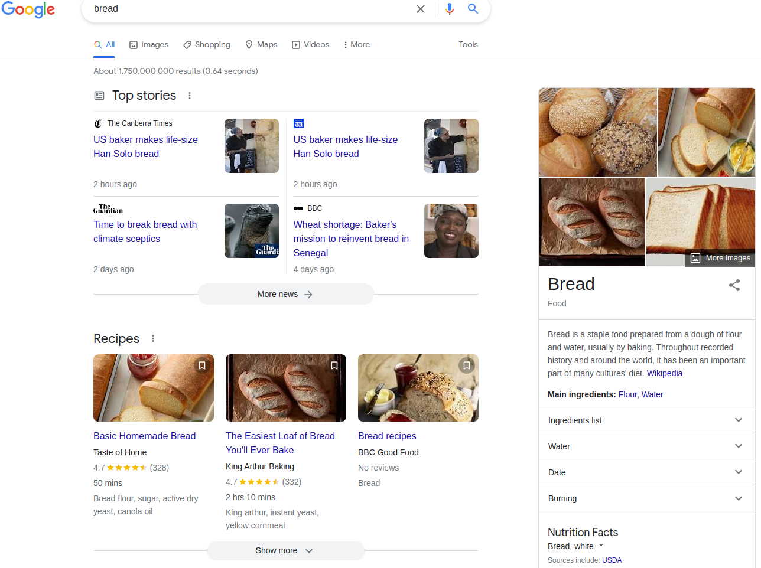Image resolution: width=761 pixels, height=568 pixels.
Task: Click the More news button
Action: pyautogui.click(x=285, y=293)
